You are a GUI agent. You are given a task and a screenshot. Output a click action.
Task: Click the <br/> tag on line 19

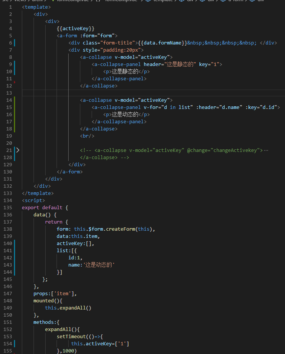coord(87,136)
